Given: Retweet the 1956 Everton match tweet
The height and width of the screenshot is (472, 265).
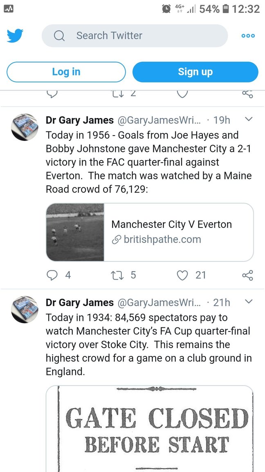Looking at the screenshot, I should point(117,275).
